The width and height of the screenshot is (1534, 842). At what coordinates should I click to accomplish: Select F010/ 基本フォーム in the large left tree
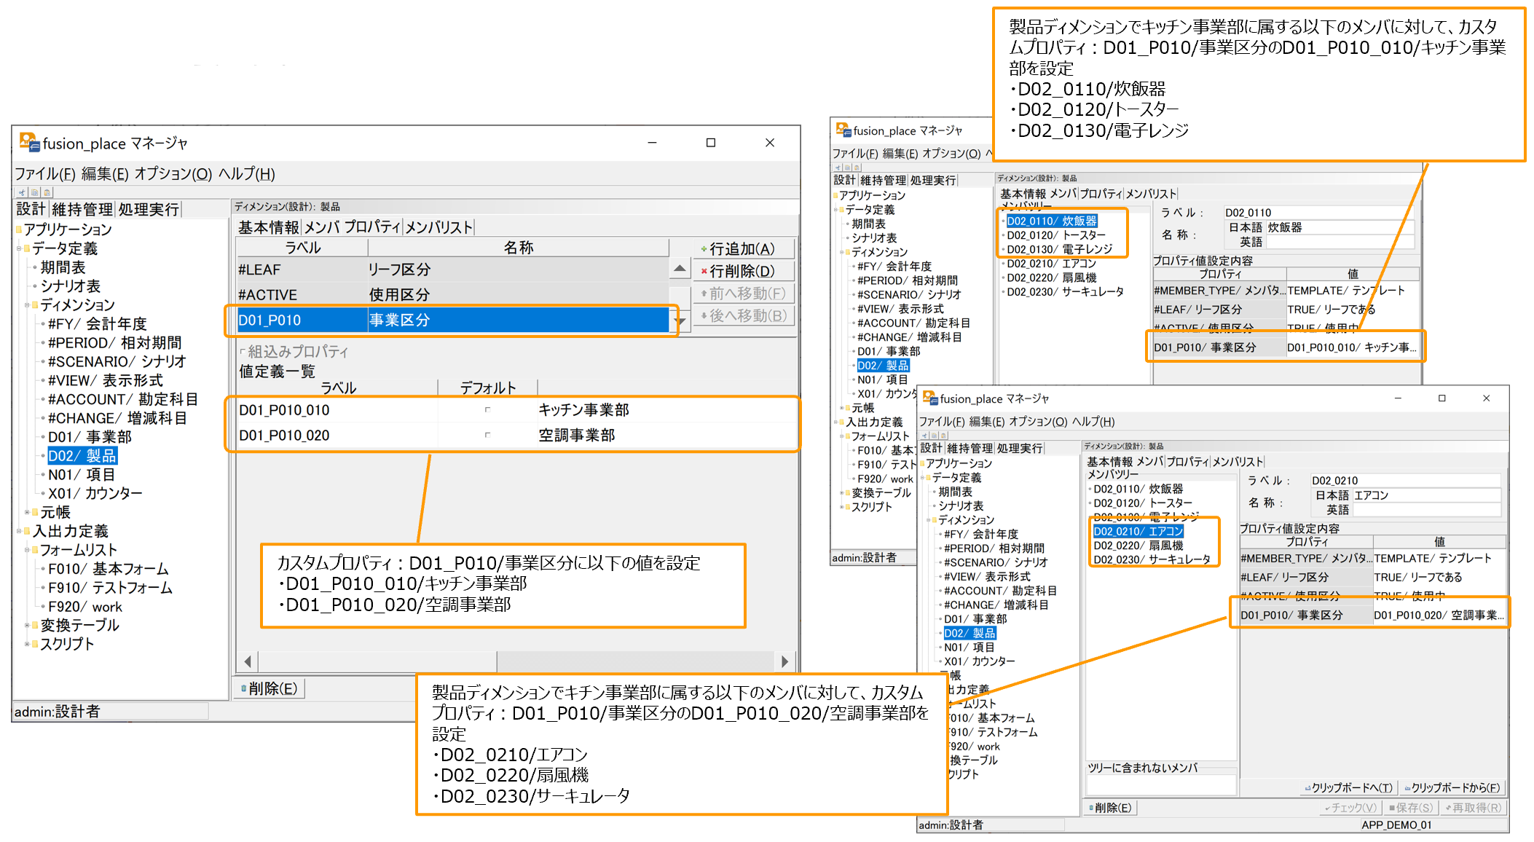[109, 569]
